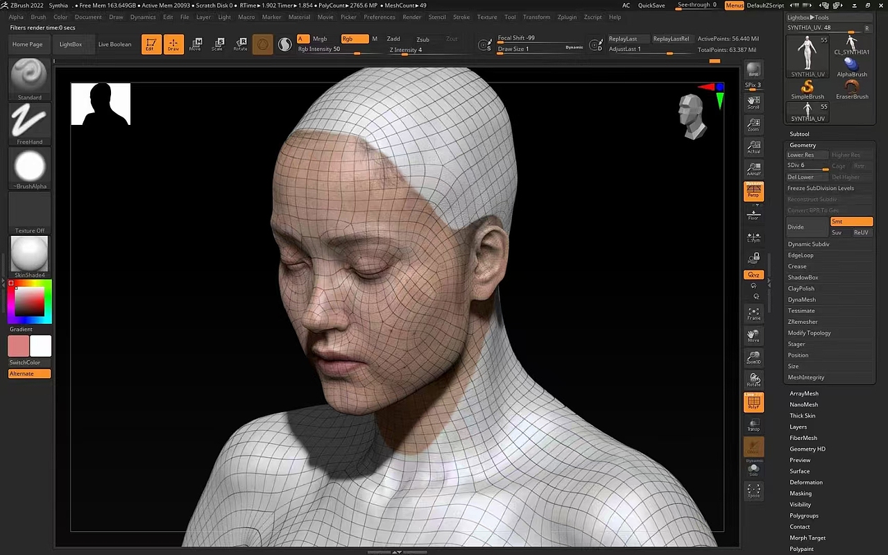Toggle Persp perspective view on the right shelf

coord(753,191)
